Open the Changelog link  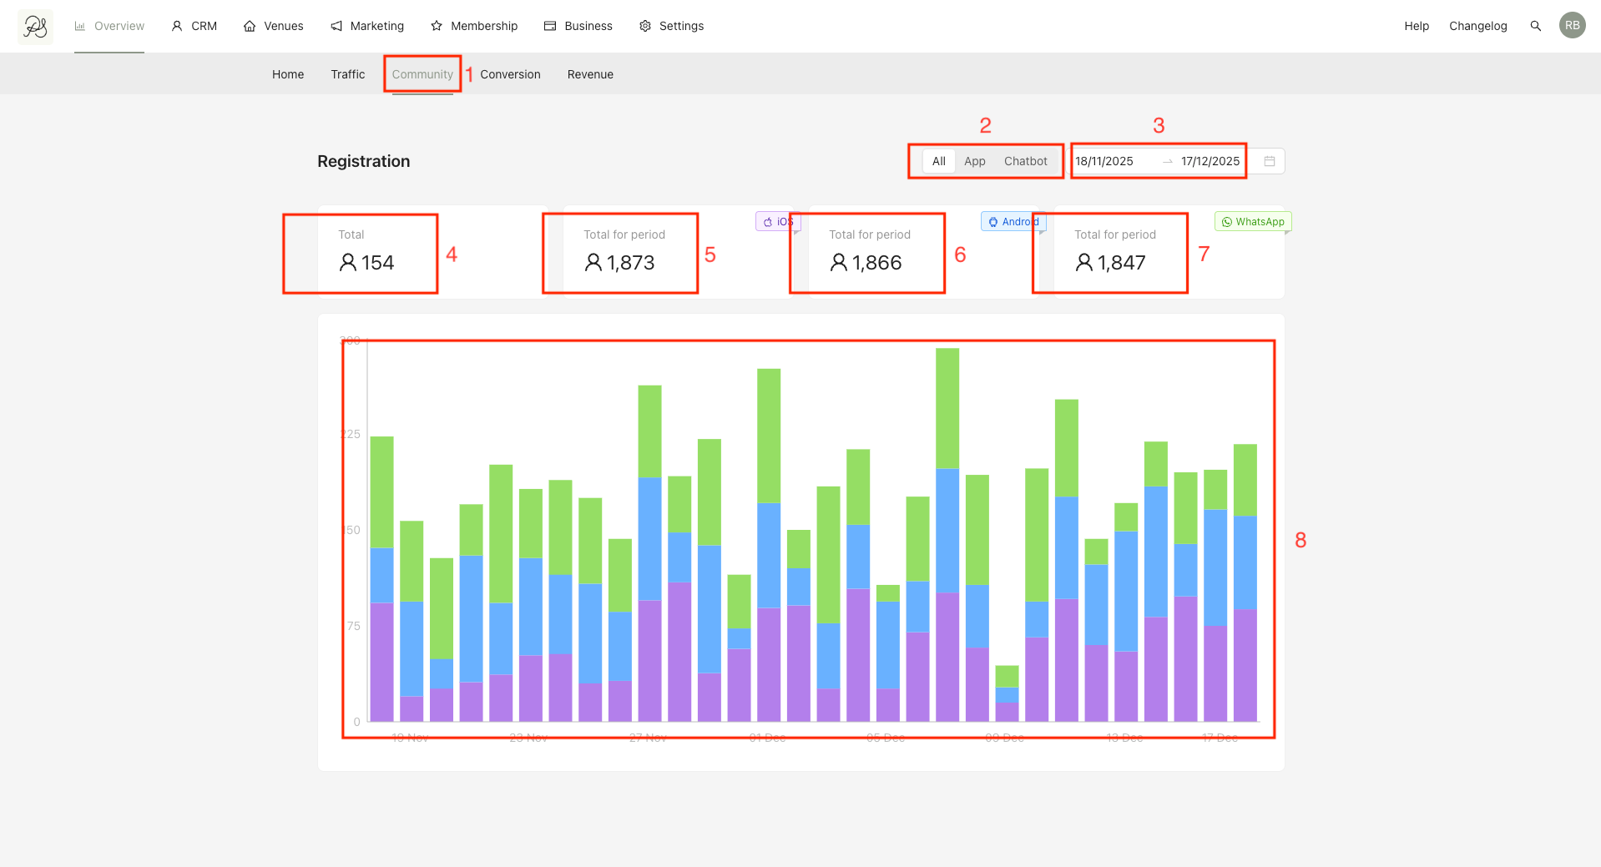[1477, 26]
